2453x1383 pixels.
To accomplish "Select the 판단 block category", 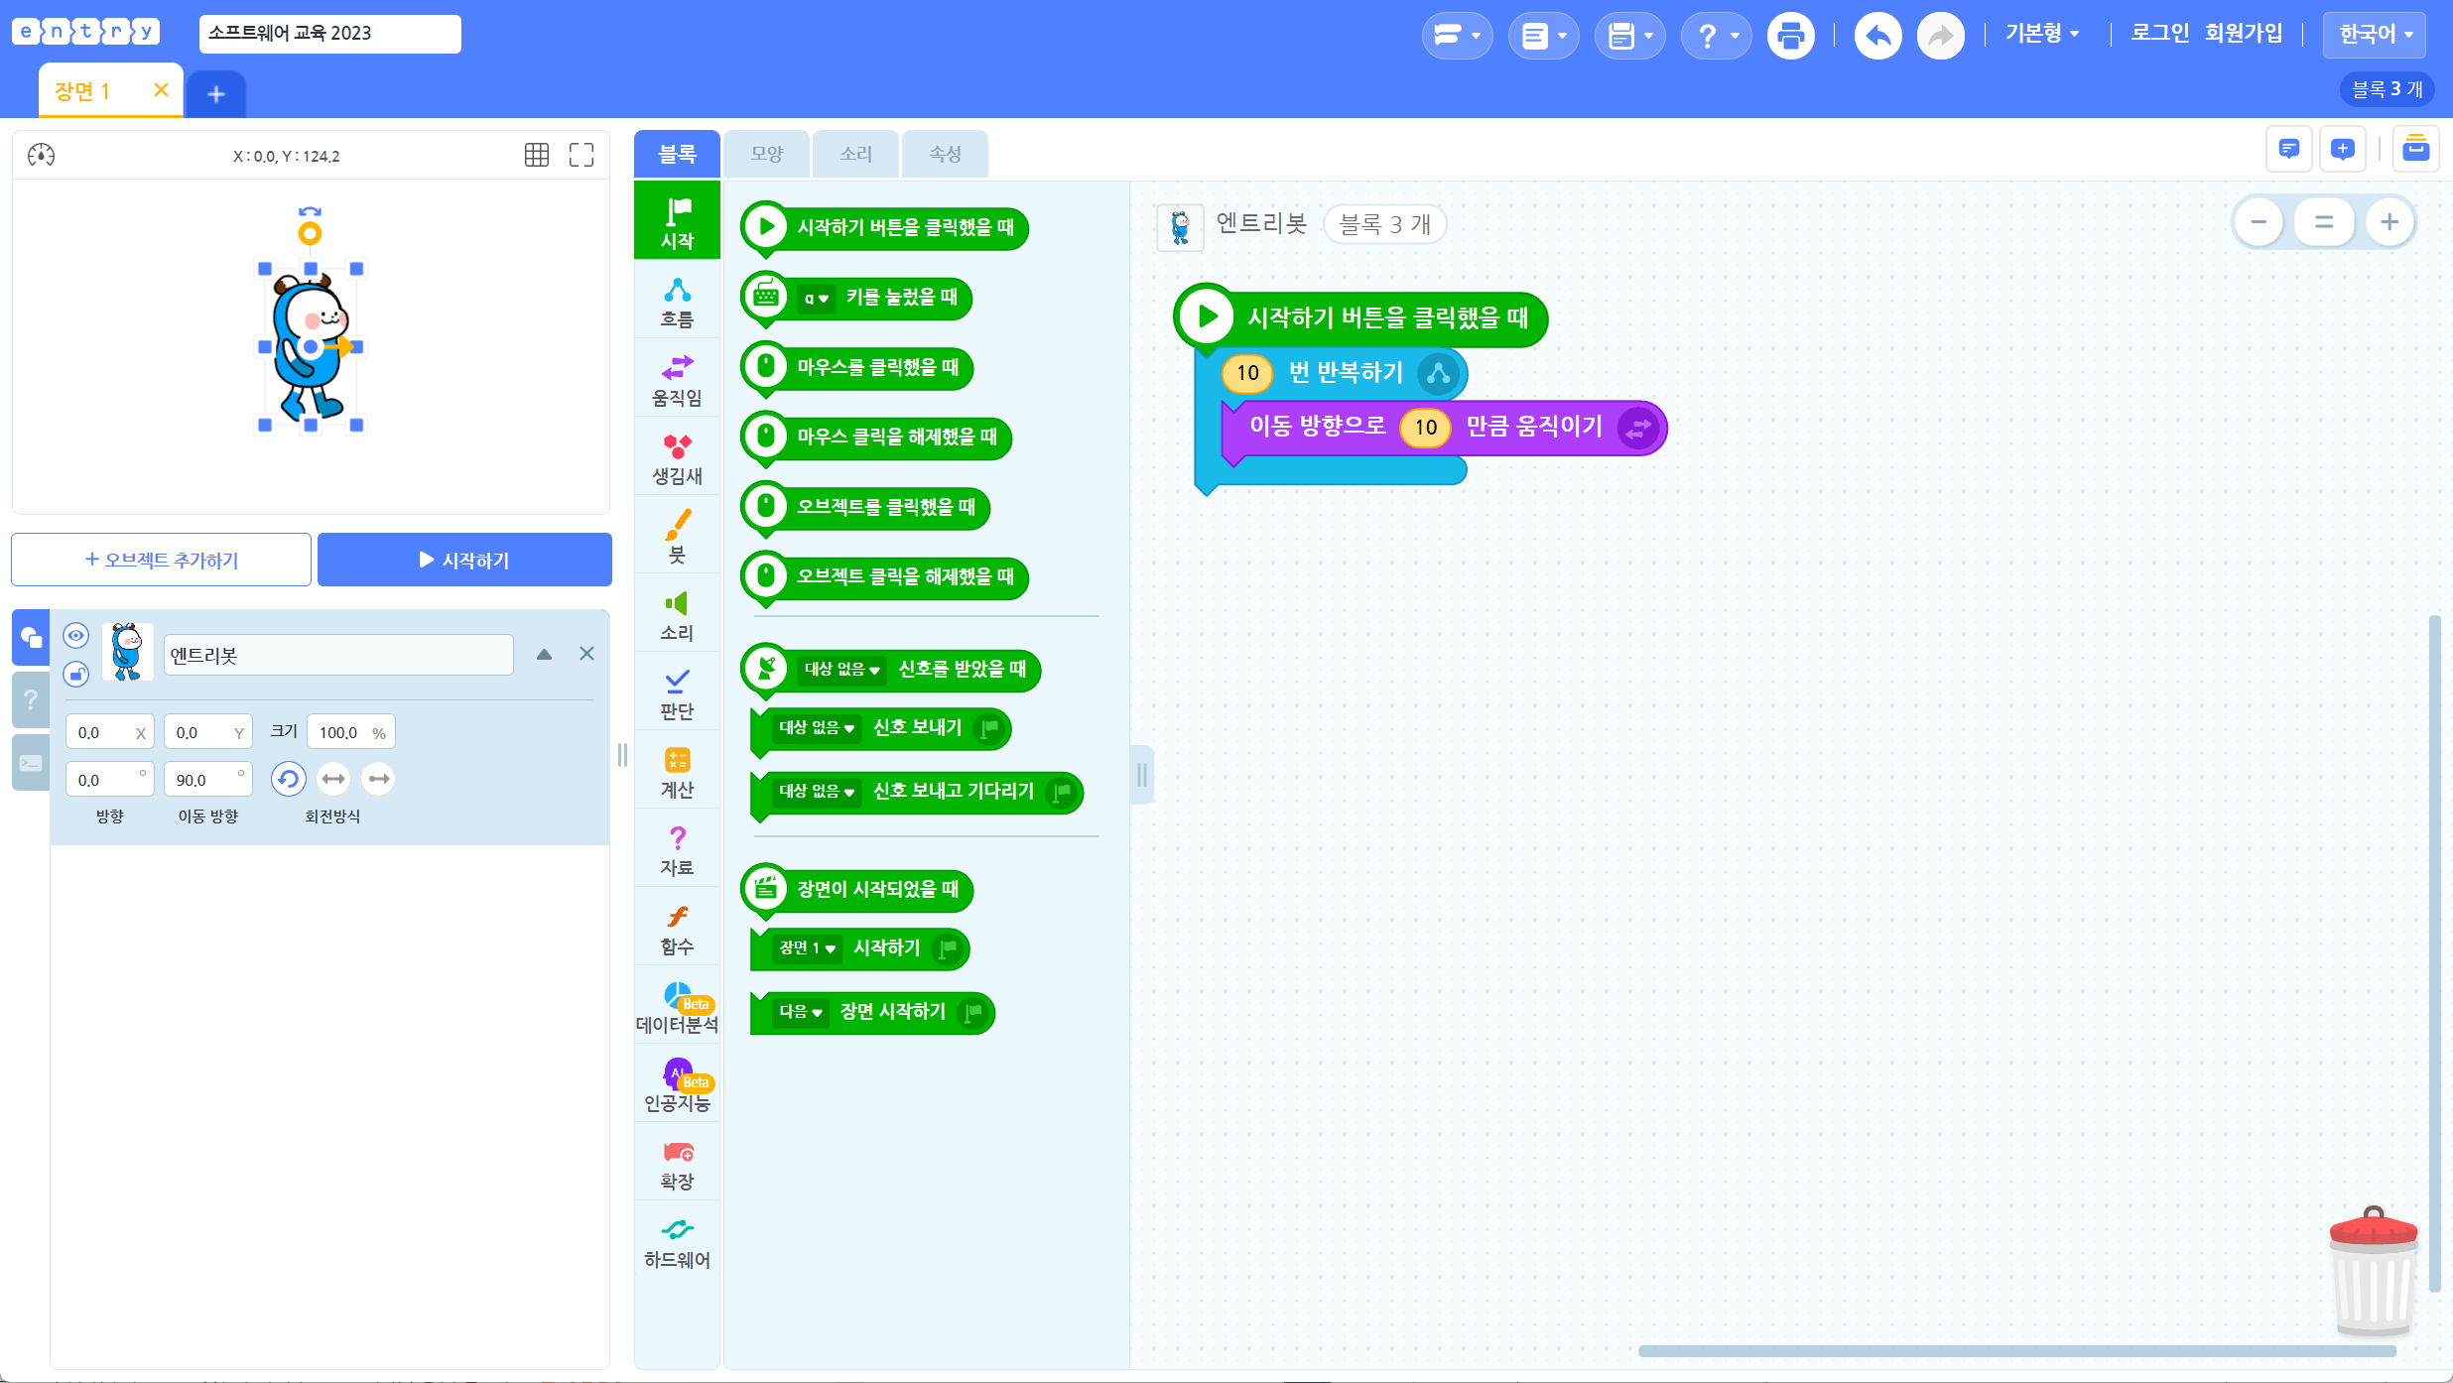I will tap(677, 692).
